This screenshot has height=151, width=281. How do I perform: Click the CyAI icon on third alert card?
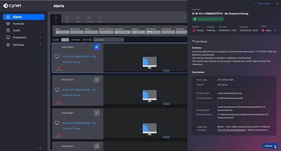click(97, 113)
